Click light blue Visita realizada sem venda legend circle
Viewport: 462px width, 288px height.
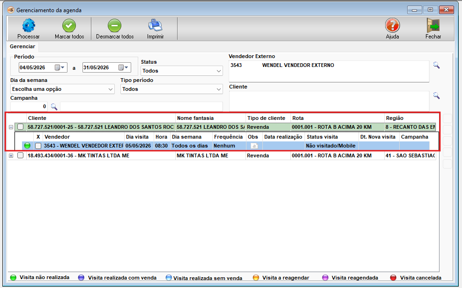169,277
